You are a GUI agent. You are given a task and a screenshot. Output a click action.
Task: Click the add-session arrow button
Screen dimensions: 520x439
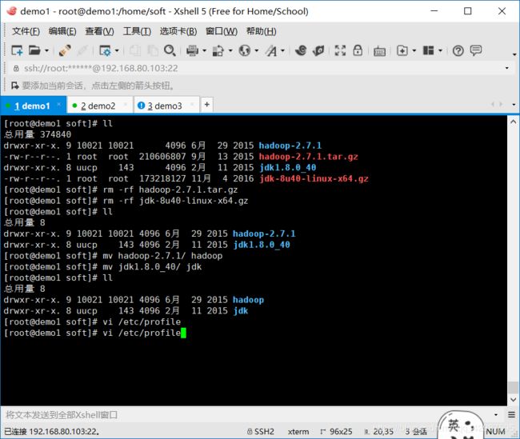point(15,86)
